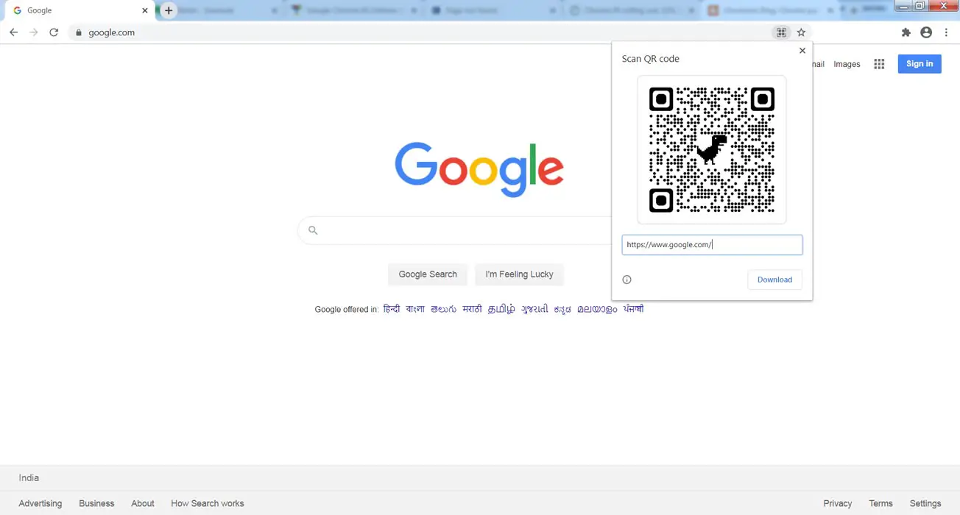The image size is (960, 515).
Task: Open the Google apps grid icon
Action: 879,64
